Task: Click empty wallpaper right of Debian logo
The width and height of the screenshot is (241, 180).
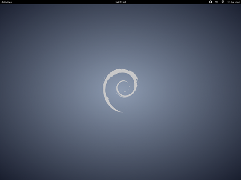Action: (x=189, y=91)
